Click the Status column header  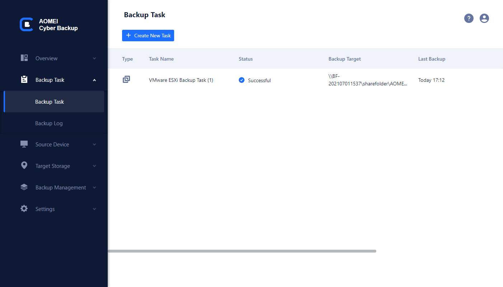pos(246,59)
